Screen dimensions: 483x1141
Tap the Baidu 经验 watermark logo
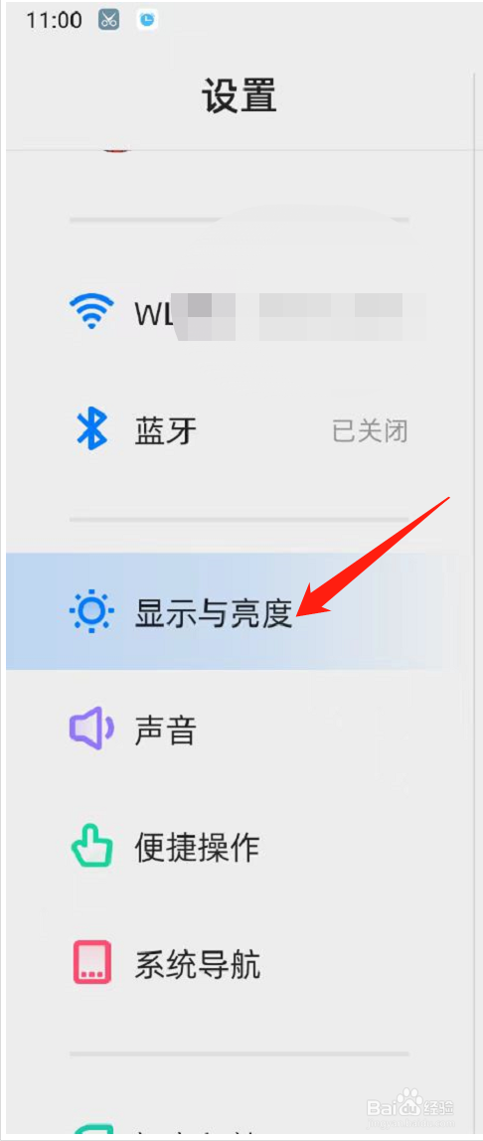tap(411, 1105)
